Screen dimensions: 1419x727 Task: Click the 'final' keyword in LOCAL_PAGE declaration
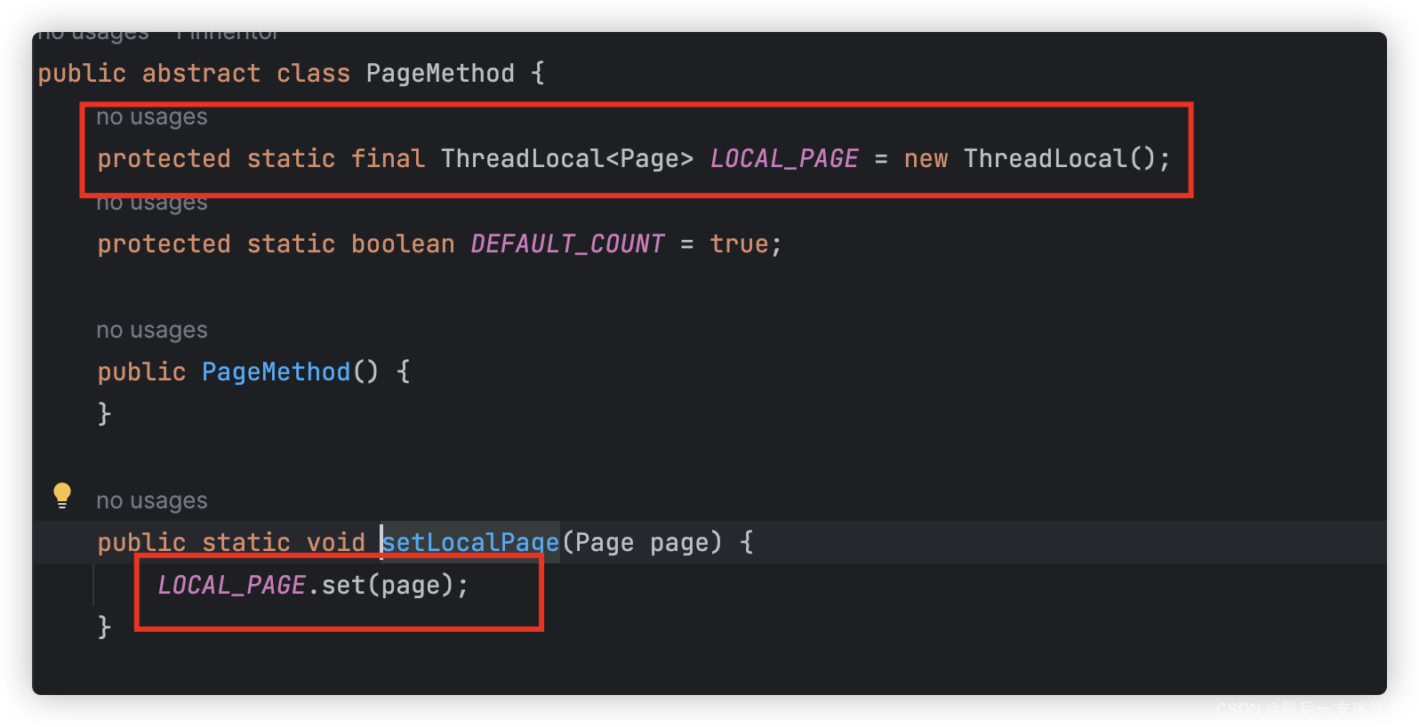(388, 158)
